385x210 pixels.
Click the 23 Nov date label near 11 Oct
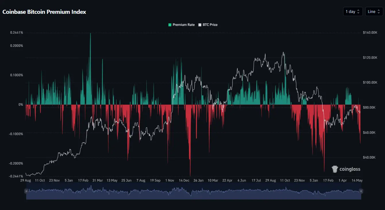299,181
